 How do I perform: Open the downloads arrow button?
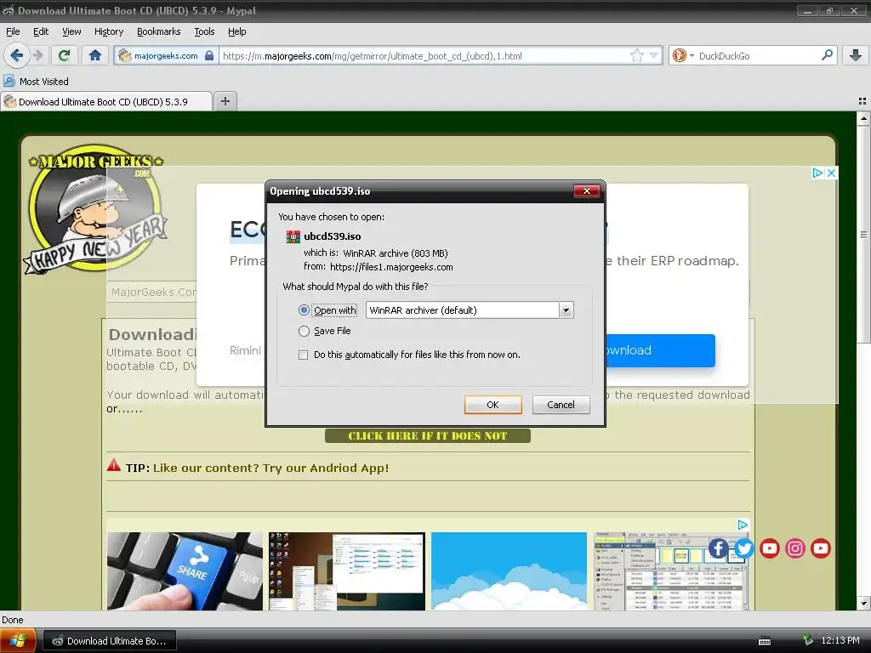pos(856,55)
